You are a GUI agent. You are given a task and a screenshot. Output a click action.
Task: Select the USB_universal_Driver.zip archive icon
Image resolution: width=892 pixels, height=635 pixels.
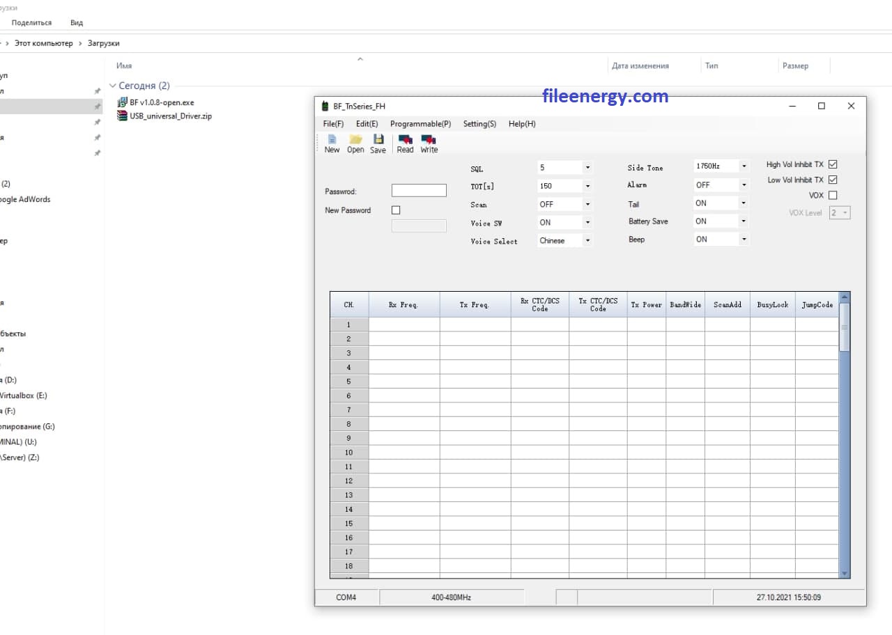[x=123, y=116]
